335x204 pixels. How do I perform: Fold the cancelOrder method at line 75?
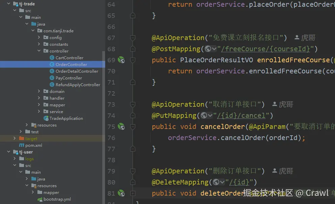[x=133, y=127]
